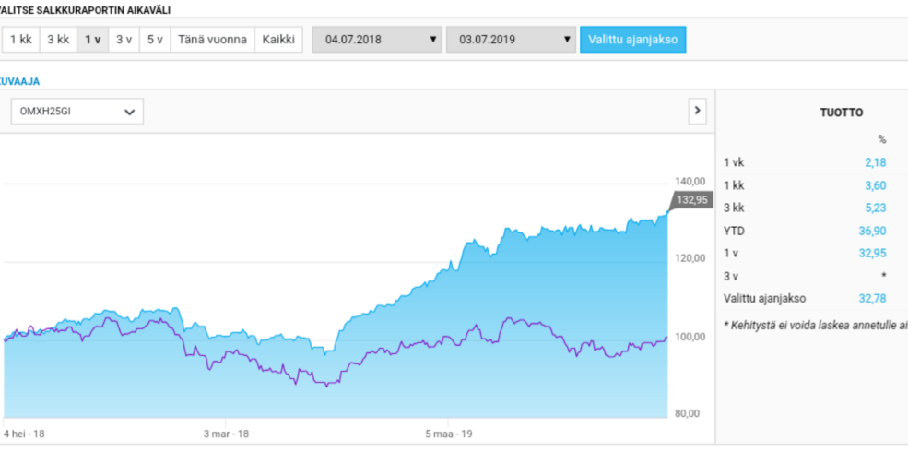The image size is (908, 452).
Task: Select the 3 kk time range
Action: [58, 40]
